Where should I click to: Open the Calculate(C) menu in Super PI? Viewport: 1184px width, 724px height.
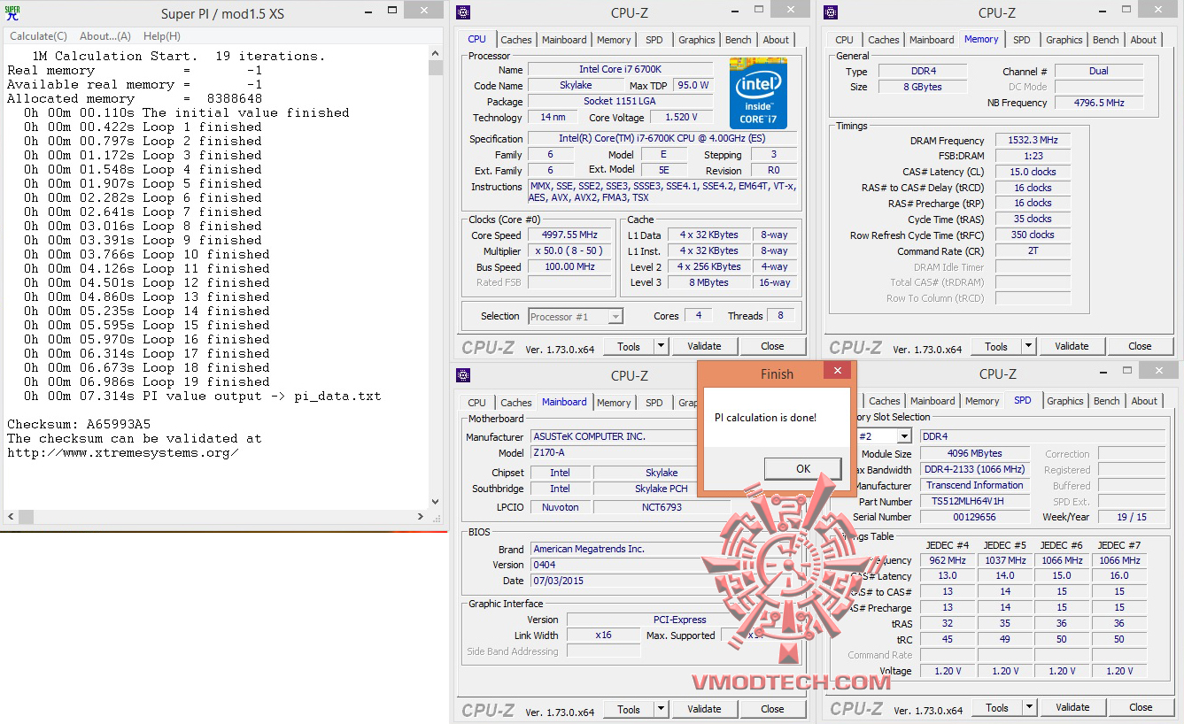click(38, 36)
